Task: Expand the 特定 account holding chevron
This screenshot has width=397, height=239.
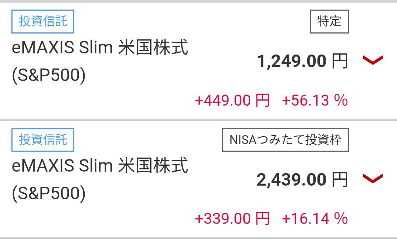Action: pos(373,60)
